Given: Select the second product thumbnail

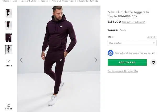Looking at the screenshot, I should 9,25.
